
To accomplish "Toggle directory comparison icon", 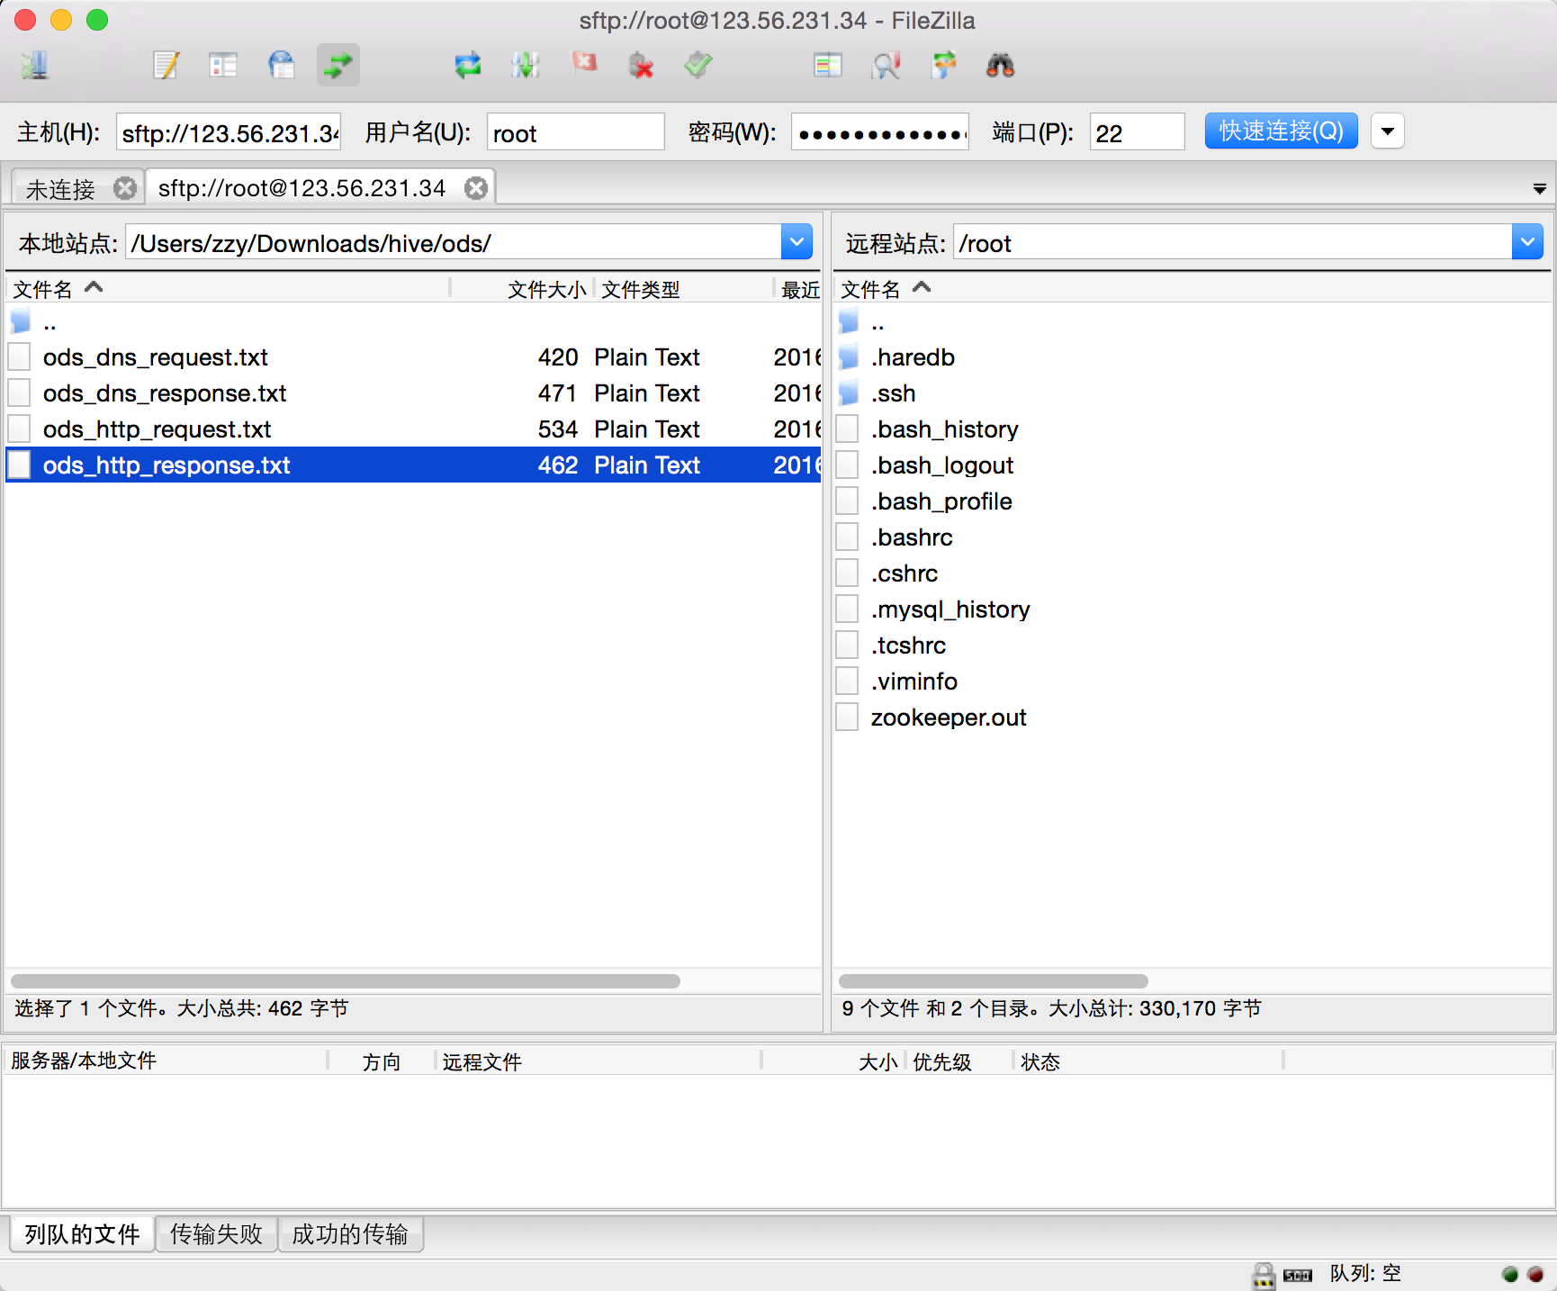I will [x=886, y=66].
